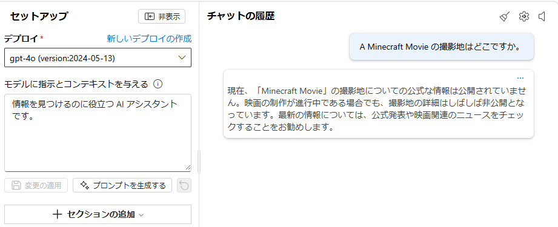The width and height of the screenshot is (558, 227).
Task: Click the デプロイ field label
Action: pyautogui.click(x=21, y=38)
